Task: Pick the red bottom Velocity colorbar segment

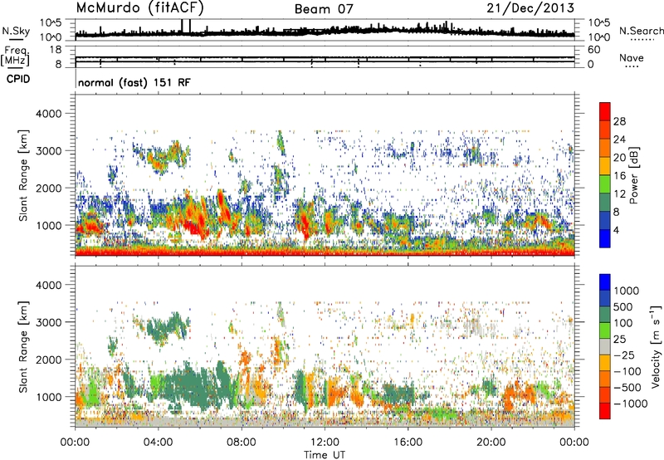Action: pos(605,411)
